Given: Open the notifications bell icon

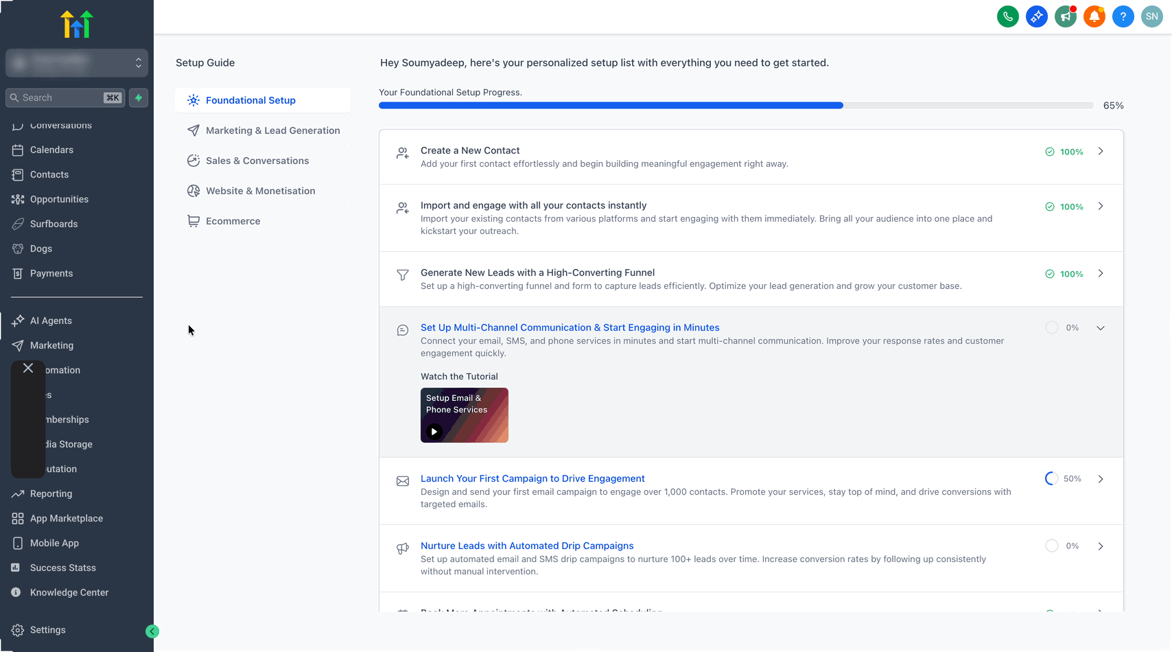Looking at the screenshot, I should click(x=1094, y=16).
